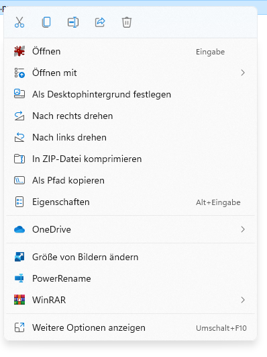Click the Copy icon in top row

46,22
